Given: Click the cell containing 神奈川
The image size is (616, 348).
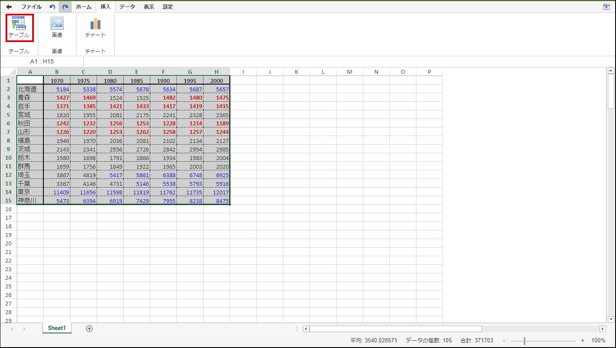Looking at the screenshot, I should pos(30,200).
